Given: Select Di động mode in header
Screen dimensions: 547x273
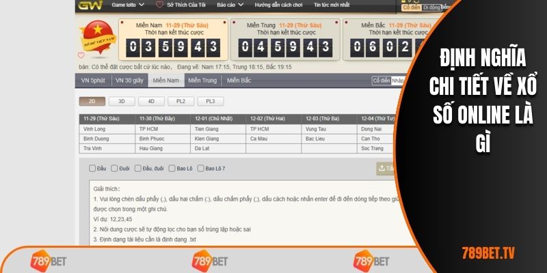Looking at the screenshot, I should click(x=431, y=8).
